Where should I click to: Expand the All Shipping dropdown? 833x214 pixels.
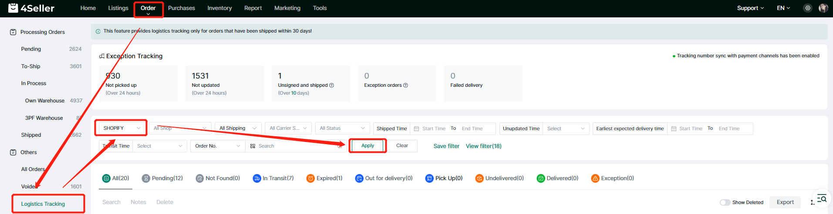237,128
